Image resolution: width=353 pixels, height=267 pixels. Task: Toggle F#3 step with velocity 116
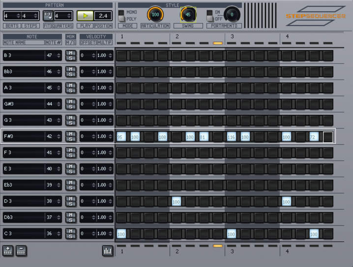click(x=231, y=137)
